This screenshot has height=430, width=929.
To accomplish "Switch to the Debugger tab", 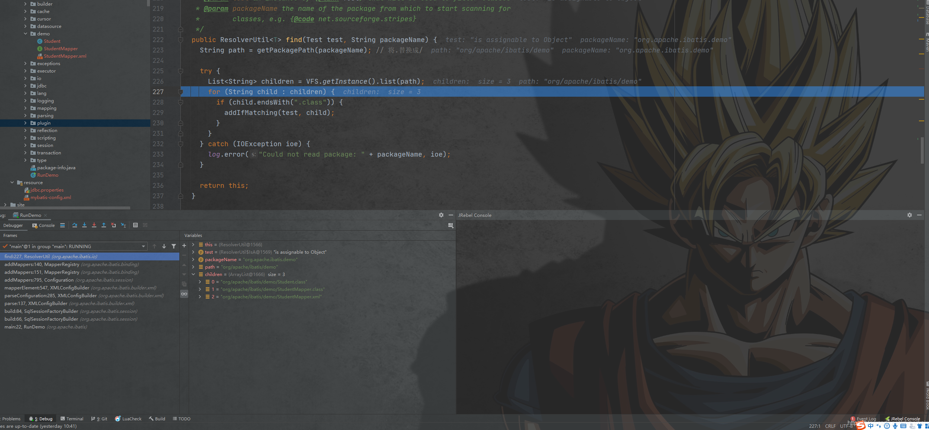I will coord(13,225).
